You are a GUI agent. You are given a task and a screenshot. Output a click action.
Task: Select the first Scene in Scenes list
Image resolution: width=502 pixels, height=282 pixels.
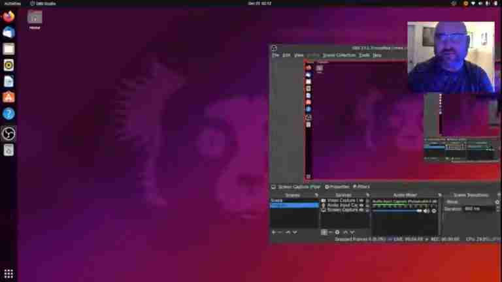294,200
